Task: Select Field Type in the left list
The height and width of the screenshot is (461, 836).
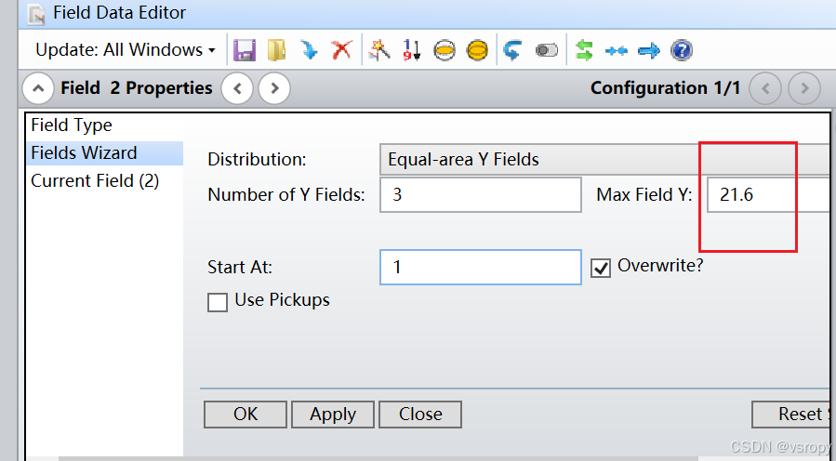Action: 72,125
